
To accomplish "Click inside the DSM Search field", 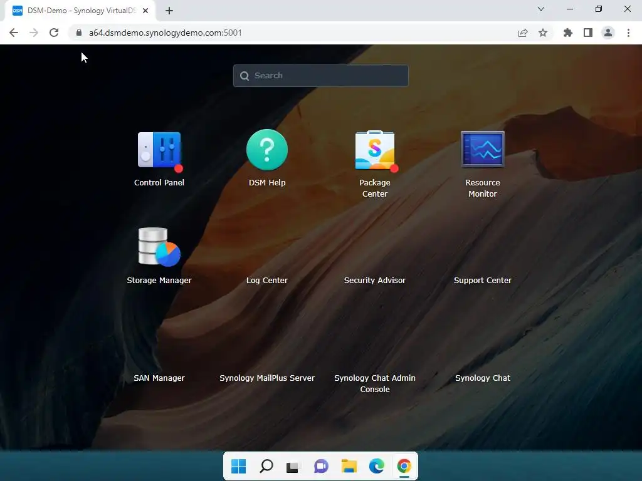I will point(320,76).
